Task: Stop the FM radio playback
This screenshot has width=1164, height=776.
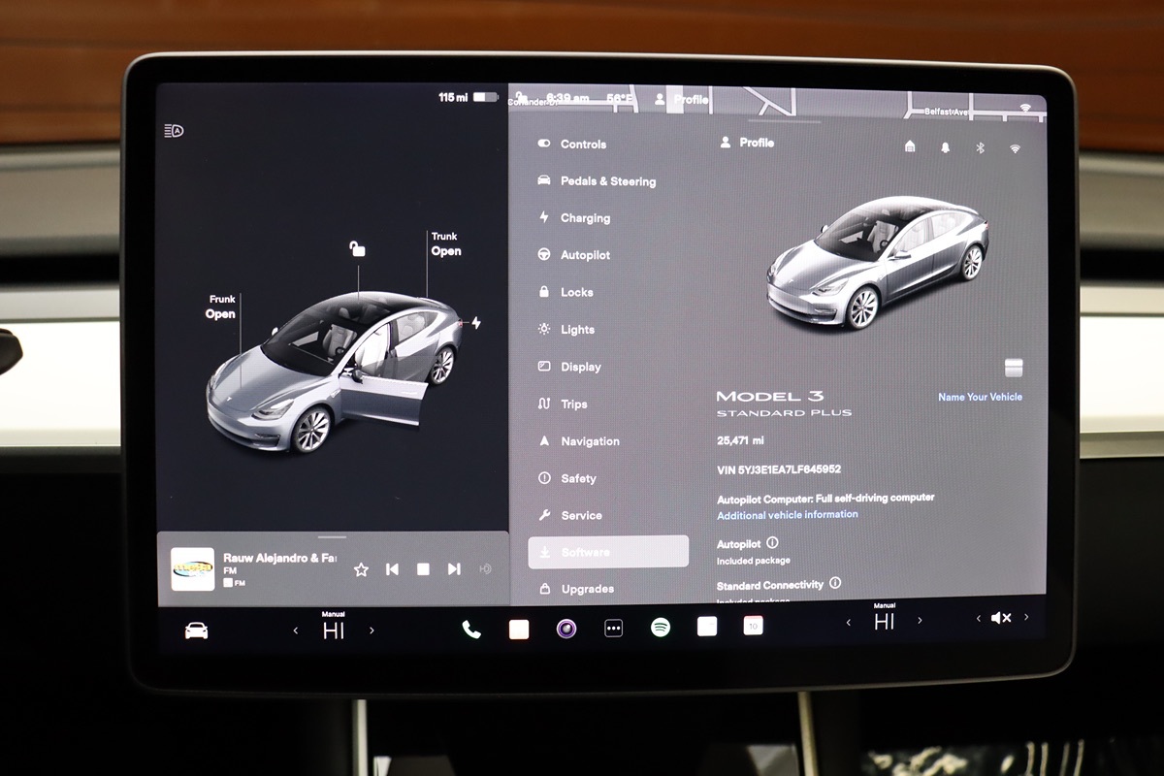Action: tap(423, 569)
